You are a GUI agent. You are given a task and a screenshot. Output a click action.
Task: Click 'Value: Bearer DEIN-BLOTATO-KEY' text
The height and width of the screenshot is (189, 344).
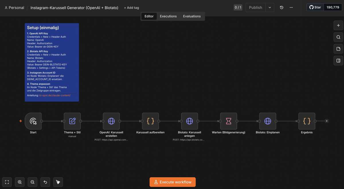click(47, 65)
